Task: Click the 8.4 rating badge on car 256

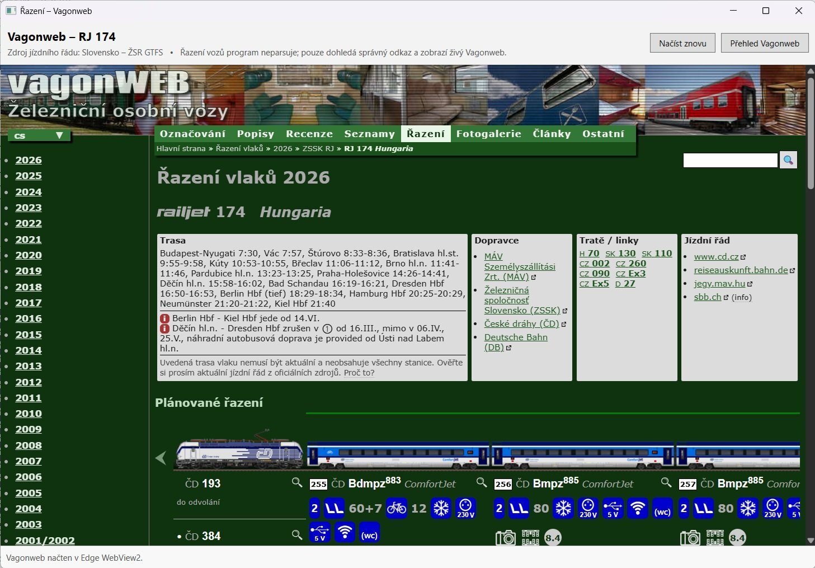Action: coord(553,538)
